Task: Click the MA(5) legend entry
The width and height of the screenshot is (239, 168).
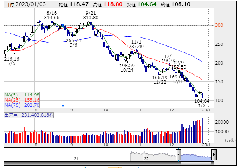Action: pyautogui.click(x=22, y=95)
